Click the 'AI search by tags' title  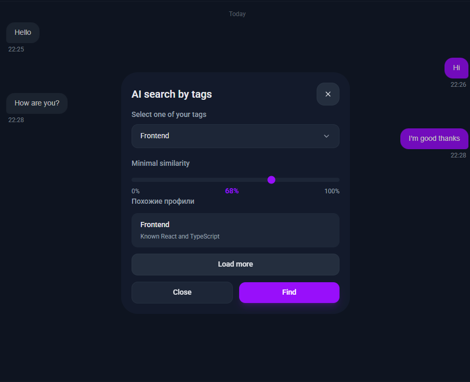tap(172, 94)
